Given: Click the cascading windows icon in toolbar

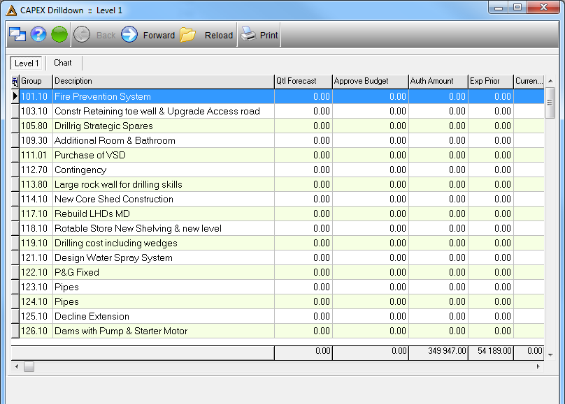Looking at the screenshot, I should [x=17, y=35].
